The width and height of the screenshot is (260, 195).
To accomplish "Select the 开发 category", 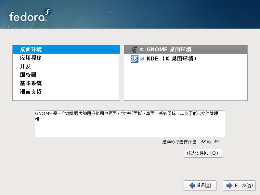I will coord(66,66).
